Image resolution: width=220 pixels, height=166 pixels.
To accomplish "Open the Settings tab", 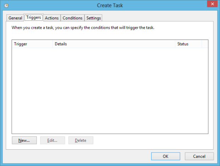I will tap(93, 18).
